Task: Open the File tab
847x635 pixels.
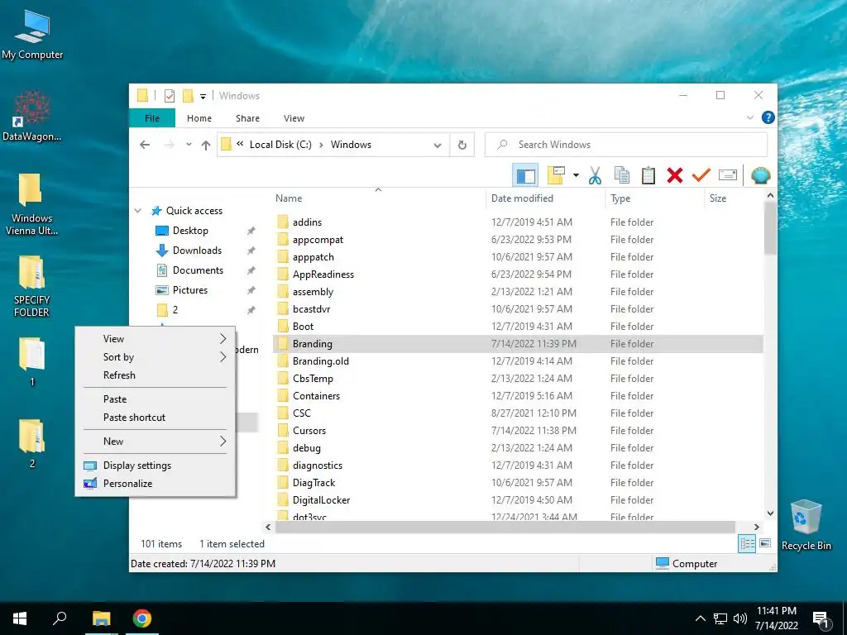Action: tap(152, 117)
